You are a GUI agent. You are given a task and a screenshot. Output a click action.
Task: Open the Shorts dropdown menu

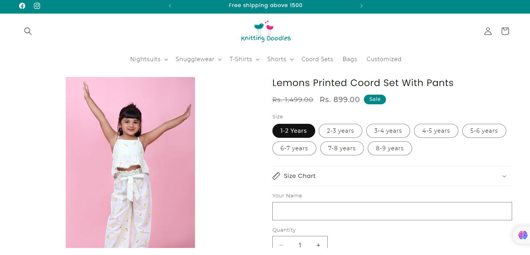pyautogui.click(x=280, y=59)
